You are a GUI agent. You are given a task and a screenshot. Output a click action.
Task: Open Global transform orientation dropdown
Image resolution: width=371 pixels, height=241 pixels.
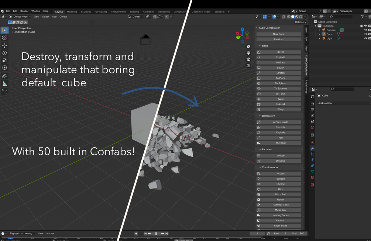click(x=136, y=17)
